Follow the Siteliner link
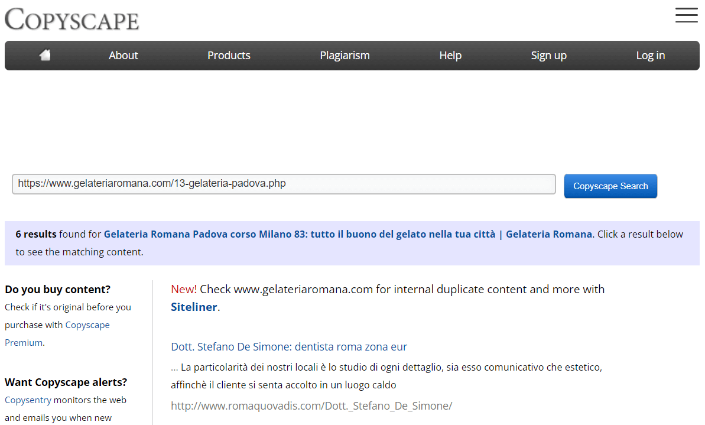705x425 pixels. (x=194, y=307)
